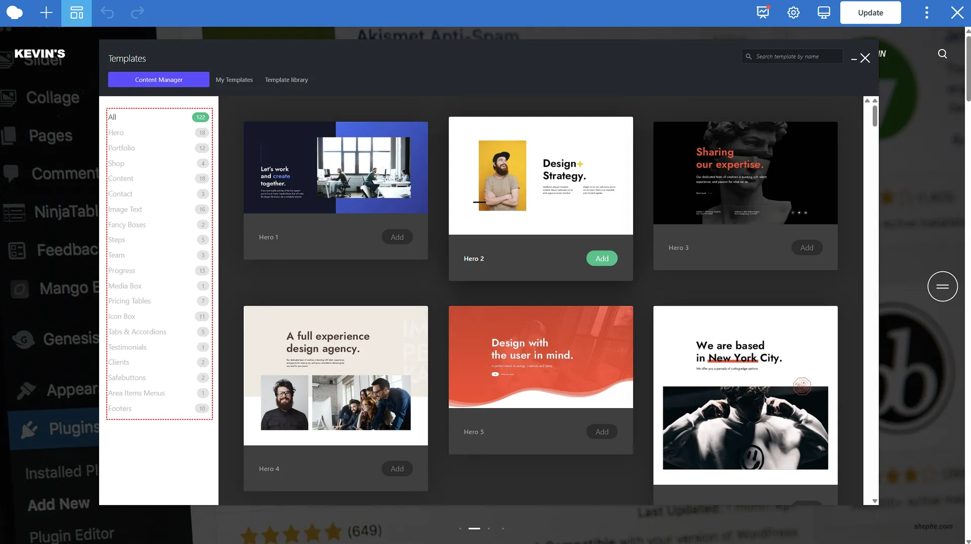Open the three-dot more options menu
The width and height of the screenshot is (971, 544).
(x=926, y=13)
